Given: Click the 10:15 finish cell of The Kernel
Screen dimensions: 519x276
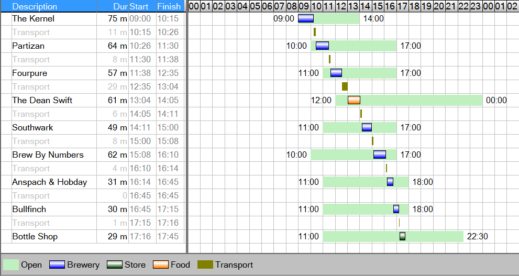Looking at the screenshot, I should [170, 18].
